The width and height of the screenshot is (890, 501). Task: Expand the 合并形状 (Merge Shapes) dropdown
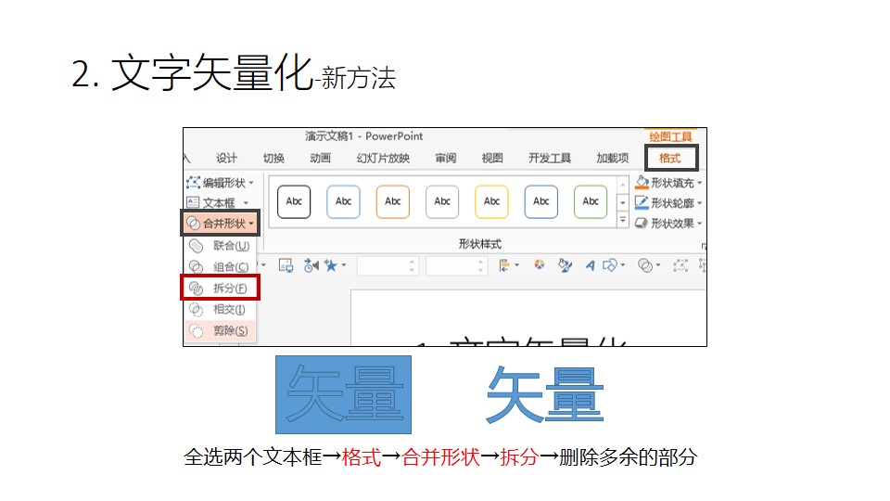(220, 223)
